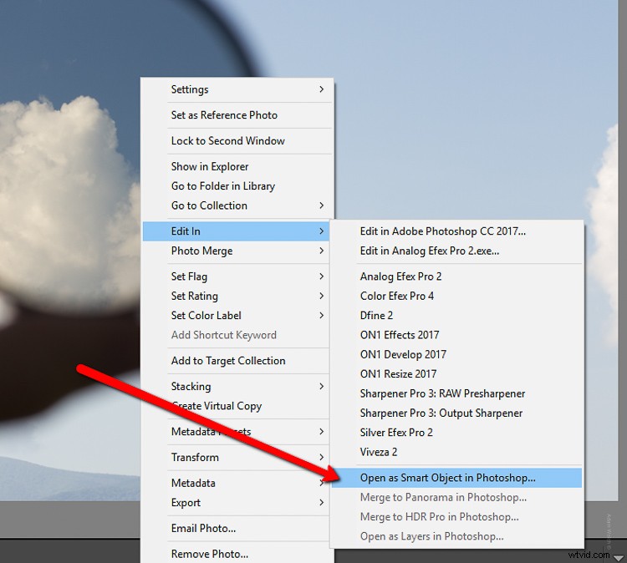Click Merge to Panorama in Photoshop
This screenshot has height=563, width=627.
pyautogui.click(x=456, y=498)
